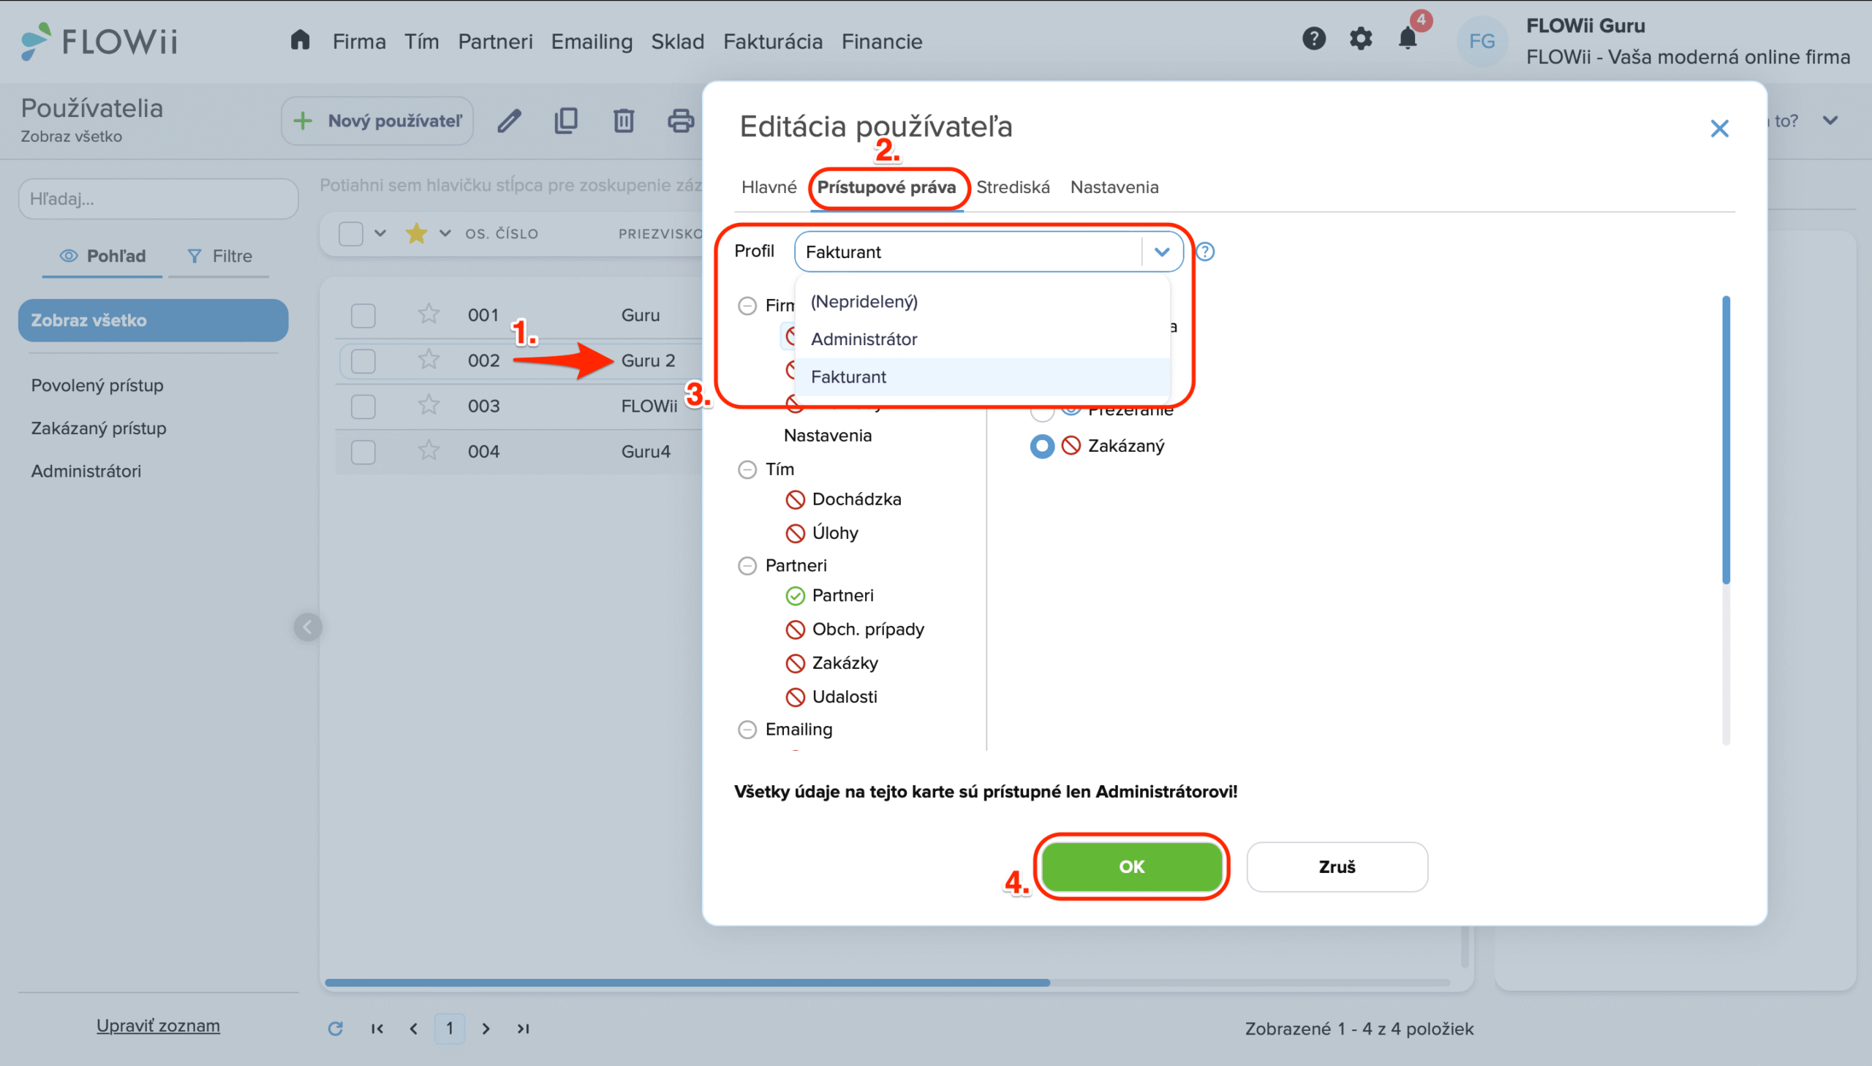
Task: Open the notifications bell
Action: [x=1407, y=39]
